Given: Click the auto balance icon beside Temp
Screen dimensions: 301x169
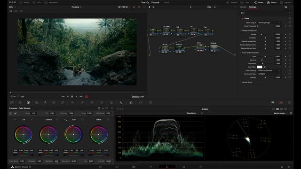Looking at the screenshot, I should [11, 114].
